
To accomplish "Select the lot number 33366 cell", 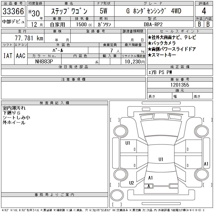I will tap(13, 11).
